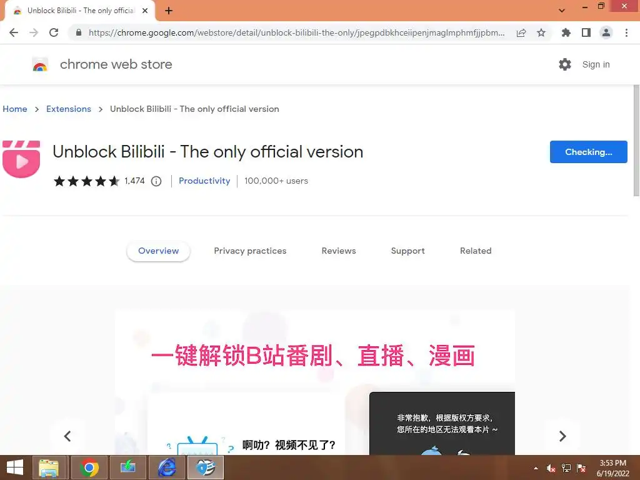Click the taskbar icon with green download arrow

click(x=127, y=467)
